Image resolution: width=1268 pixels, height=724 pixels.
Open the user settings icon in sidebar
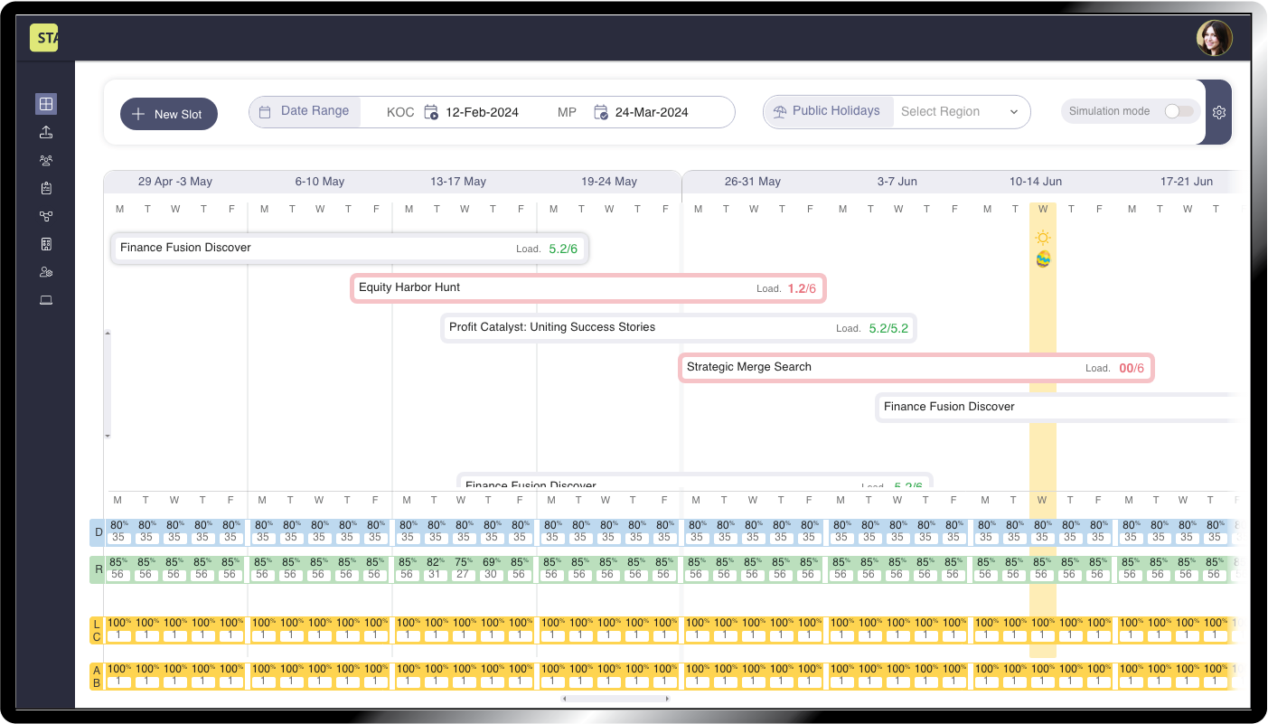46,272
